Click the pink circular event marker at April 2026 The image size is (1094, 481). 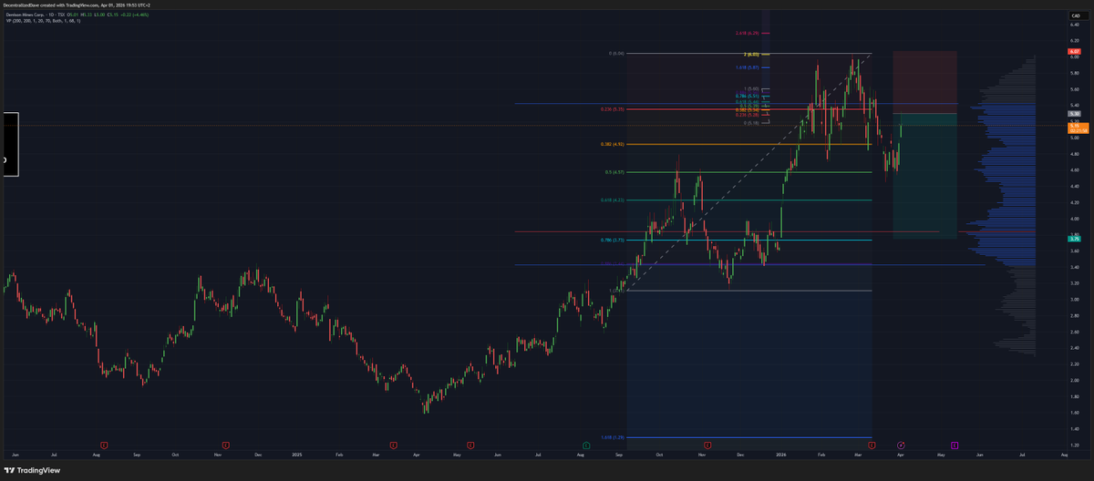(x=901, y=445)
